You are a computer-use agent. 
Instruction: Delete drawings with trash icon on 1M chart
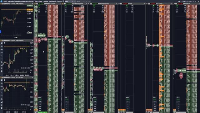point(2,71)
